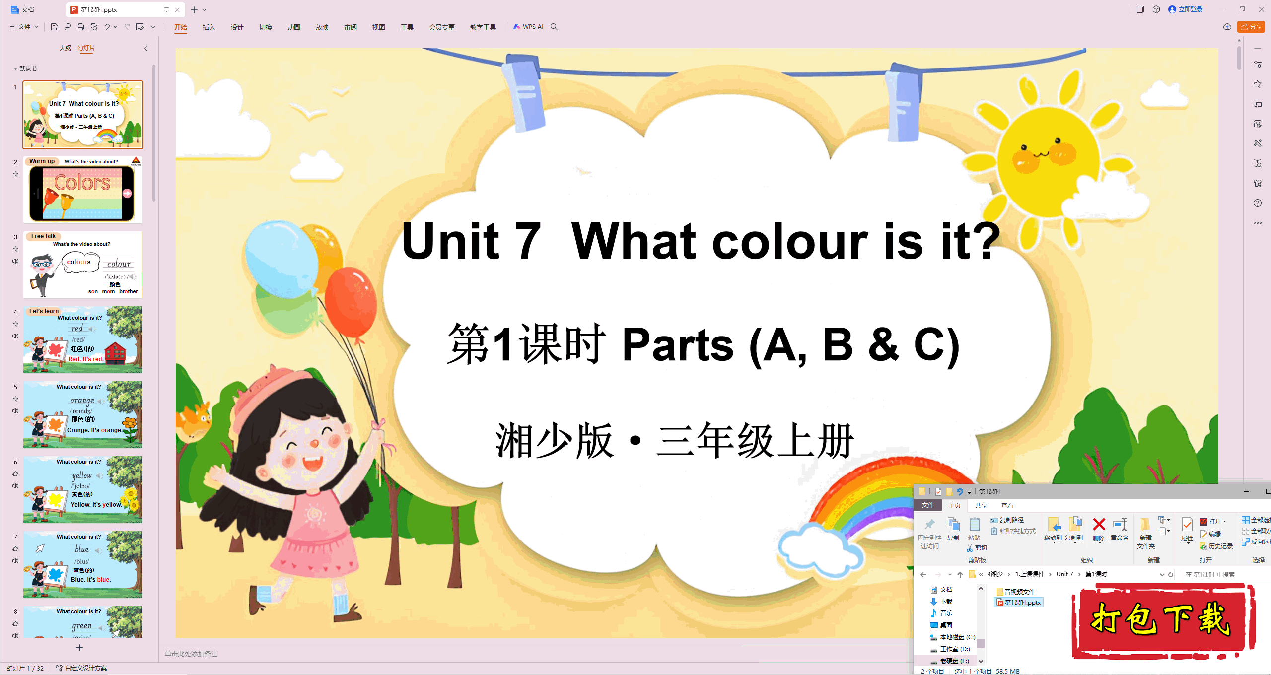Screen dimensions: 1271x675
Task: Click the slide thumbnail panel scrollbar
Action: tap(154, 133)
